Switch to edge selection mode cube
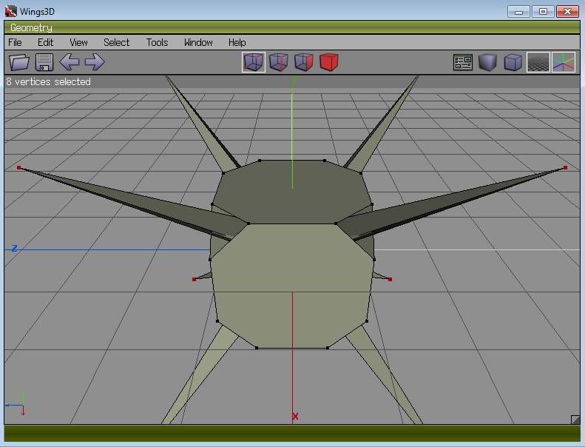 (279, 62)
